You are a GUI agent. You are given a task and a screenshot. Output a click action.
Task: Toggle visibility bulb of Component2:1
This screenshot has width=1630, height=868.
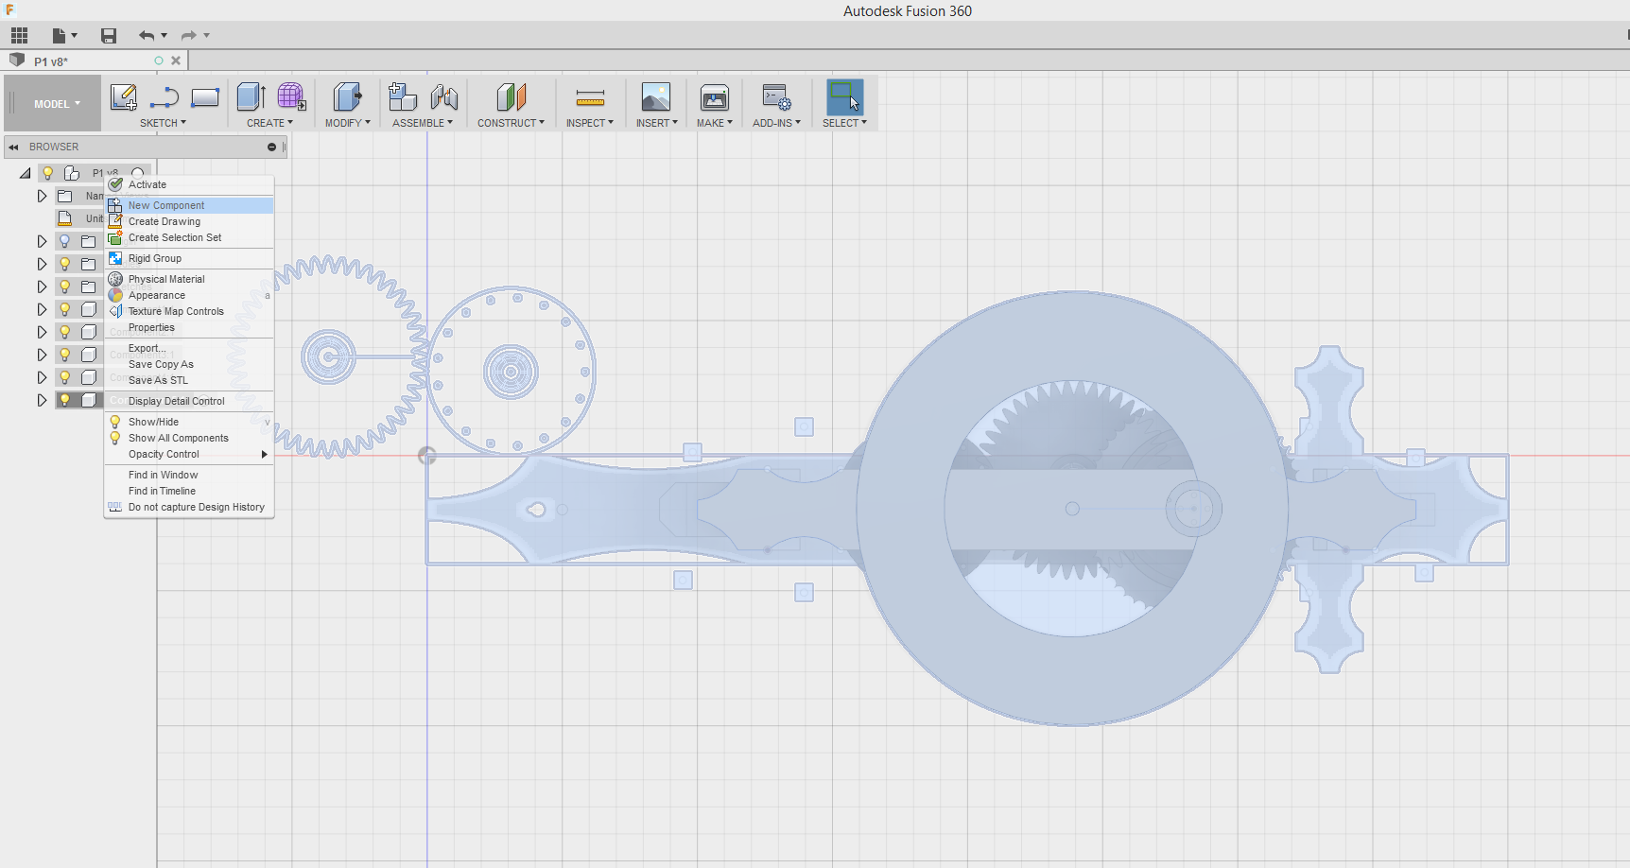click(x=65, y=332)
